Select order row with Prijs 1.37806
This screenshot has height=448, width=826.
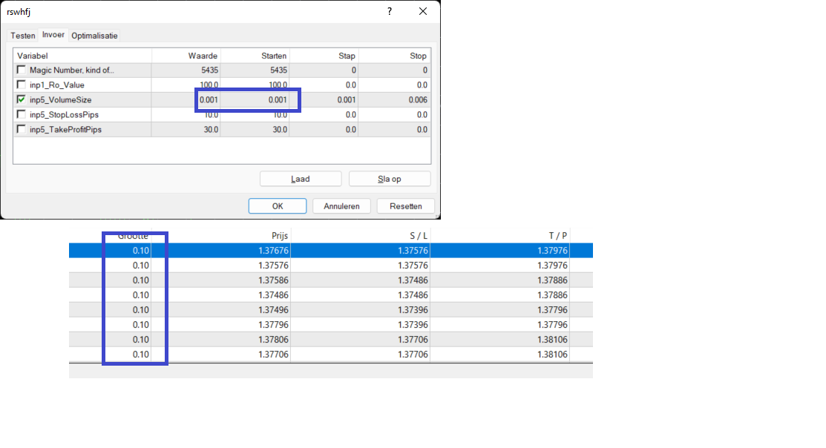tap(331, 340)
